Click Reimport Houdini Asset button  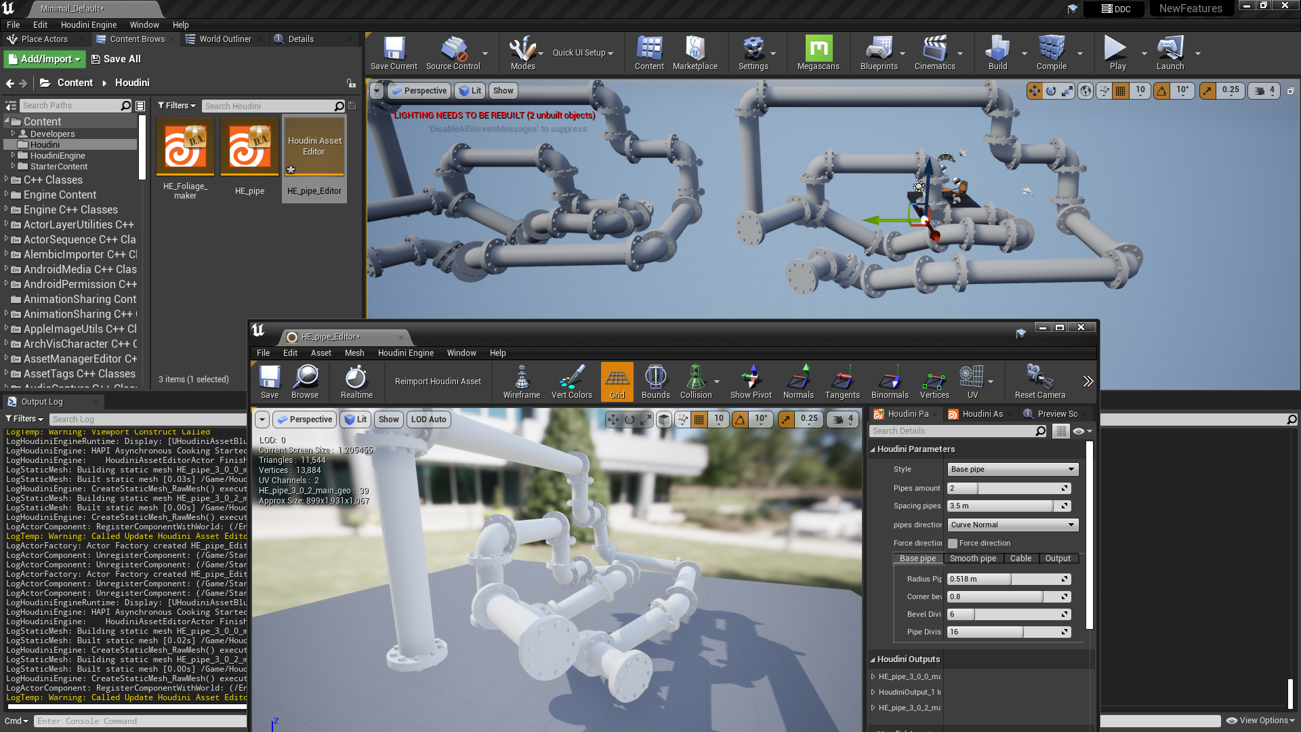click(438, 382)
